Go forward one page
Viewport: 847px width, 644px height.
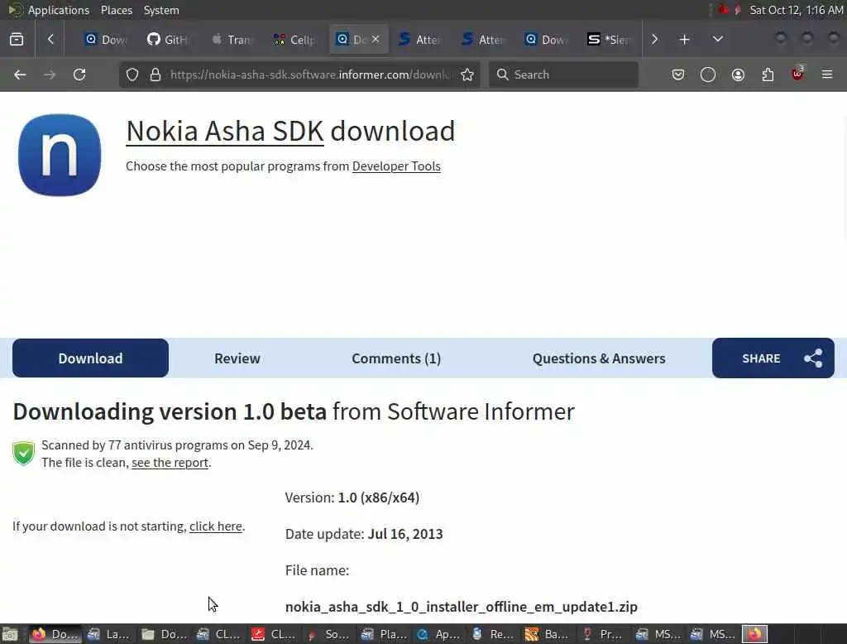pyautogui.click(x=50, y=74)
